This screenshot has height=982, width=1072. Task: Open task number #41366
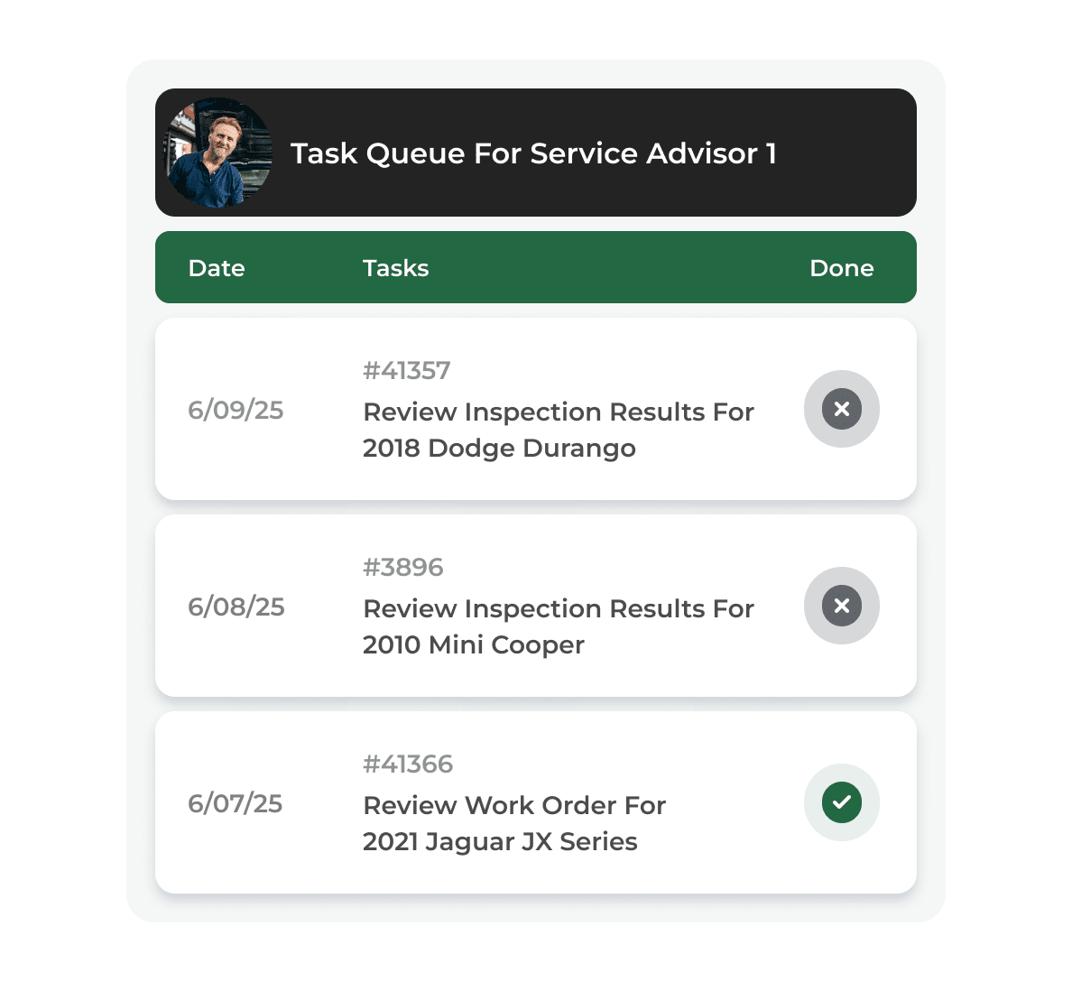(x=408, y=764)
